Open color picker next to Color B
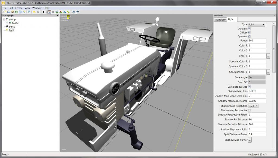The height and width of the screenshot is (158, 278). tap(268, 56)
